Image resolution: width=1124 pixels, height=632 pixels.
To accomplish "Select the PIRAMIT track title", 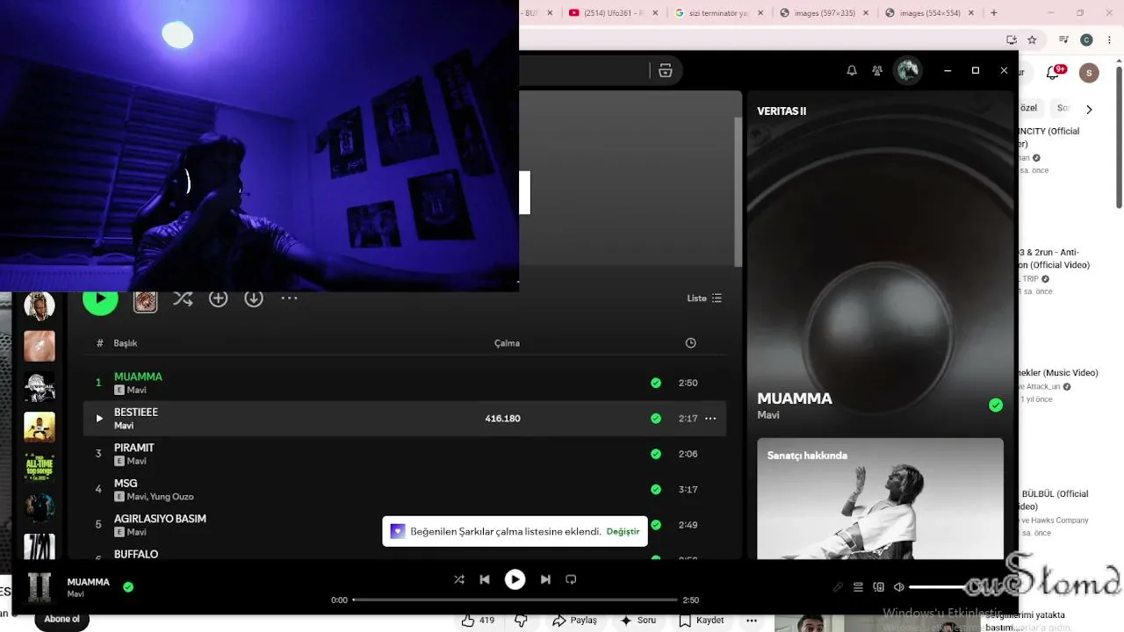I will 134,448.
